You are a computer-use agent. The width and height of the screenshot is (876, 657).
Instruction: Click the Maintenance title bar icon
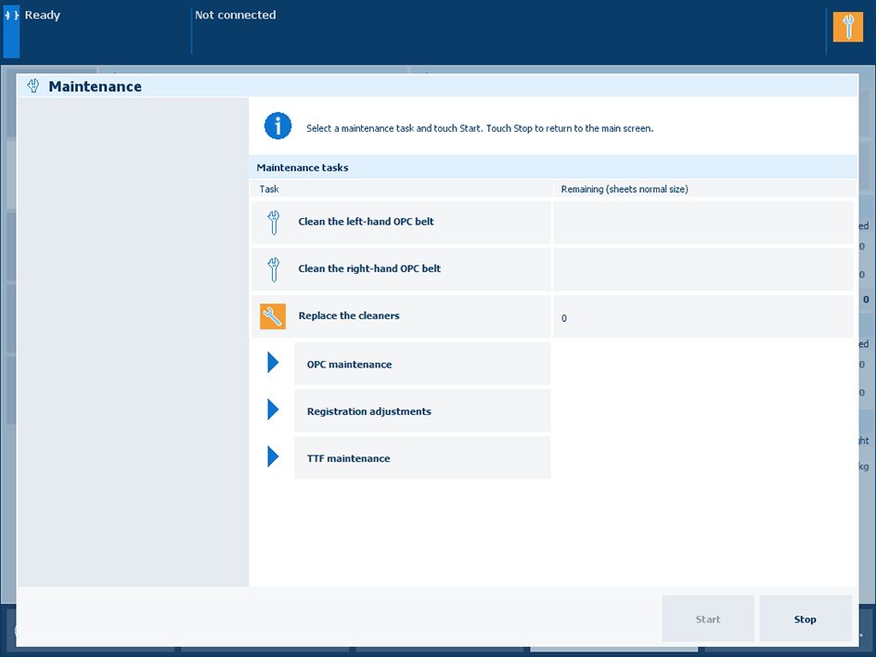[x=33, y=86]
